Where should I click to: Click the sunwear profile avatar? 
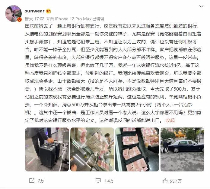[13, 13]
